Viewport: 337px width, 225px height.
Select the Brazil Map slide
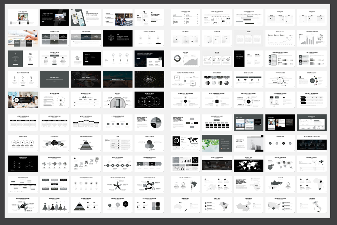point(217,205)
